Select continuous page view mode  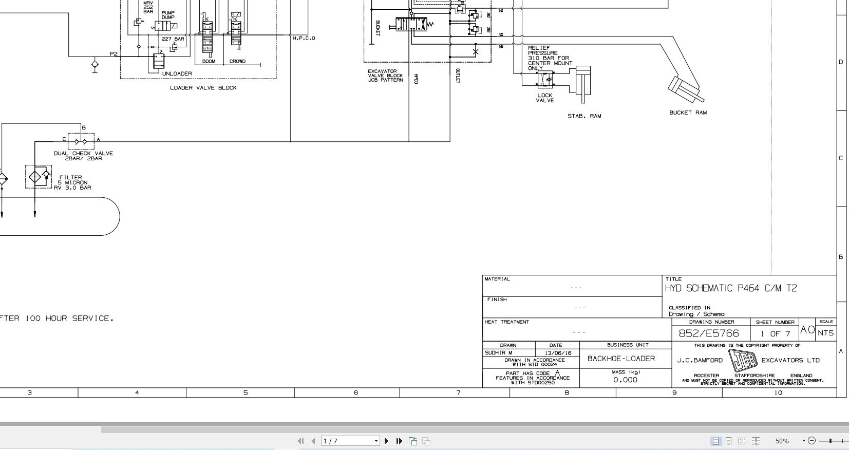[x=729, y=441]
